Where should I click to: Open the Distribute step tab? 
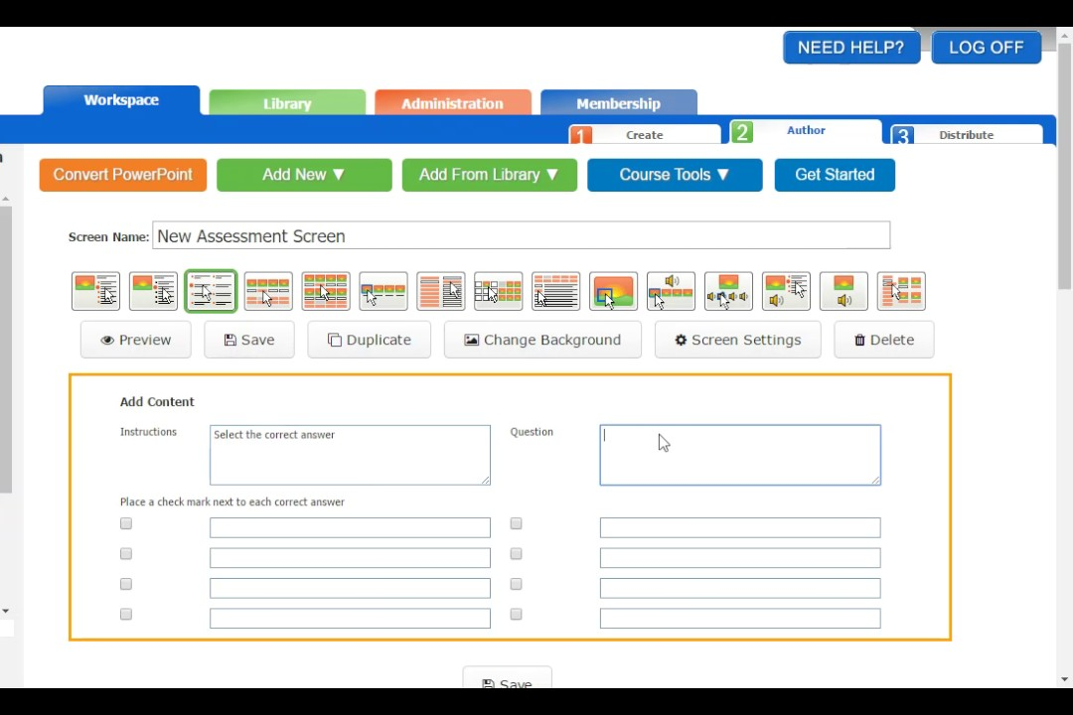[x=965, y=134]
